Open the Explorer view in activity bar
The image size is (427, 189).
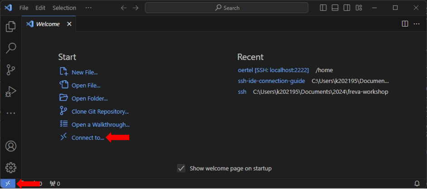pyautogui.click(x=10, y=27)
